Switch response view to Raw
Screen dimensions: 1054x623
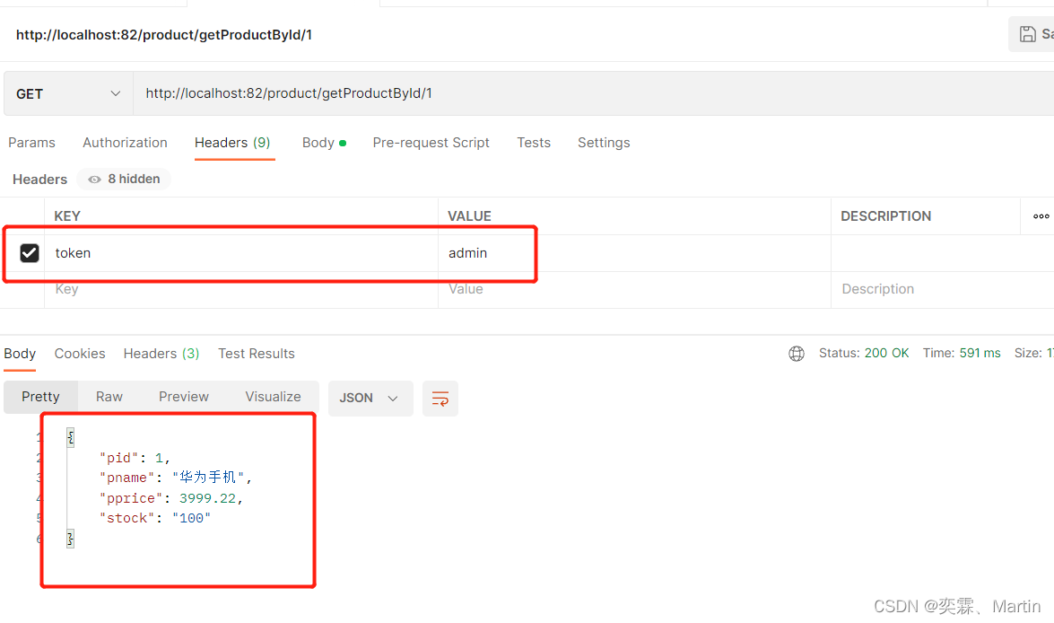(x=109, y=397)
